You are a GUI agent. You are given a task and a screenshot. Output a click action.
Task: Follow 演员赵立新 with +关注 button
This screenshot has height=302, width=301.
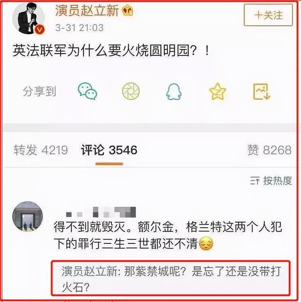point(268,15)
